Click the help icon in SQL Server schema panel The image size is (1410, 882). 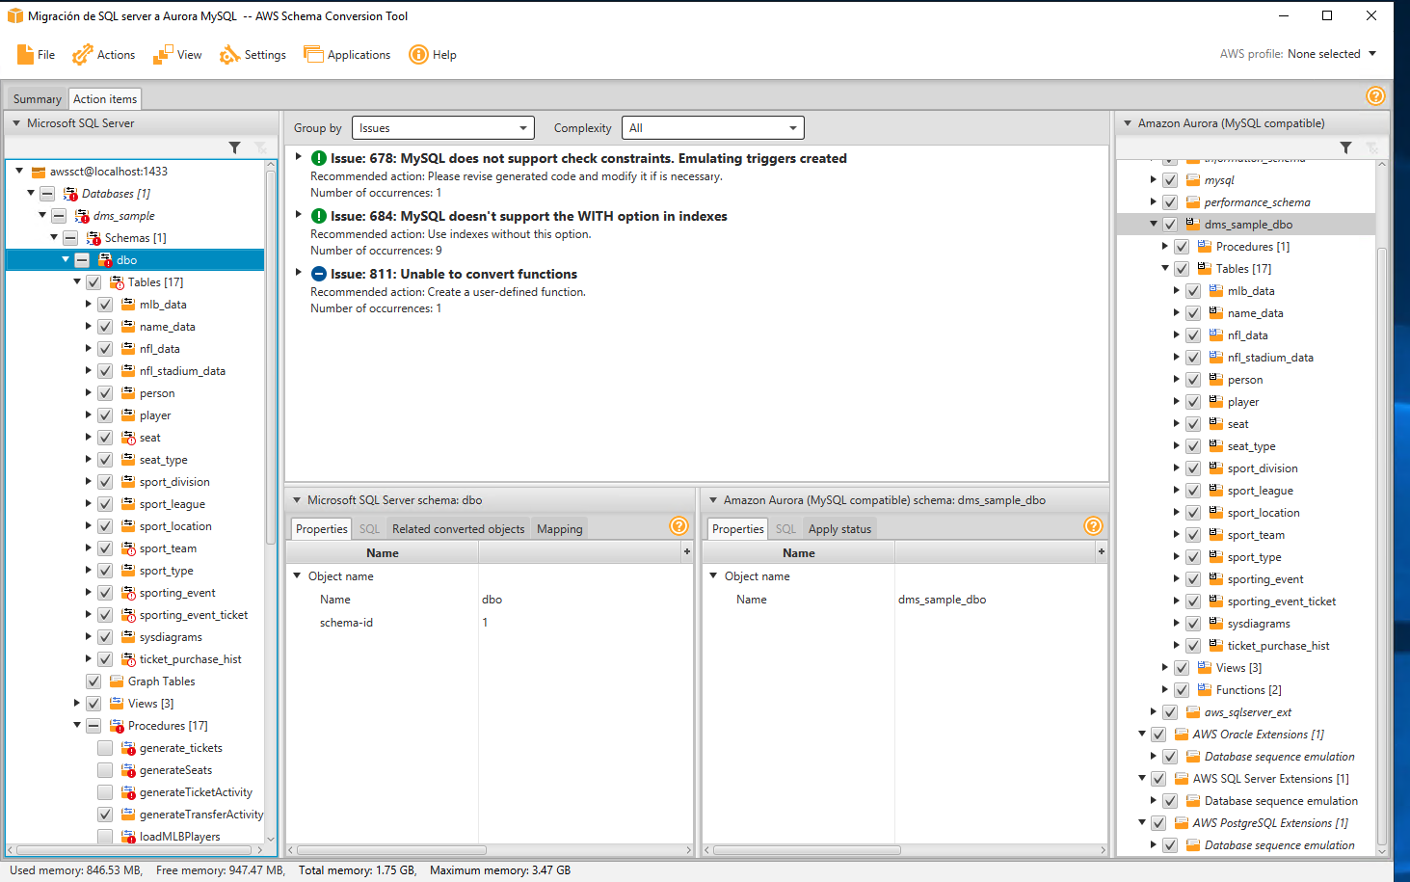678,525
